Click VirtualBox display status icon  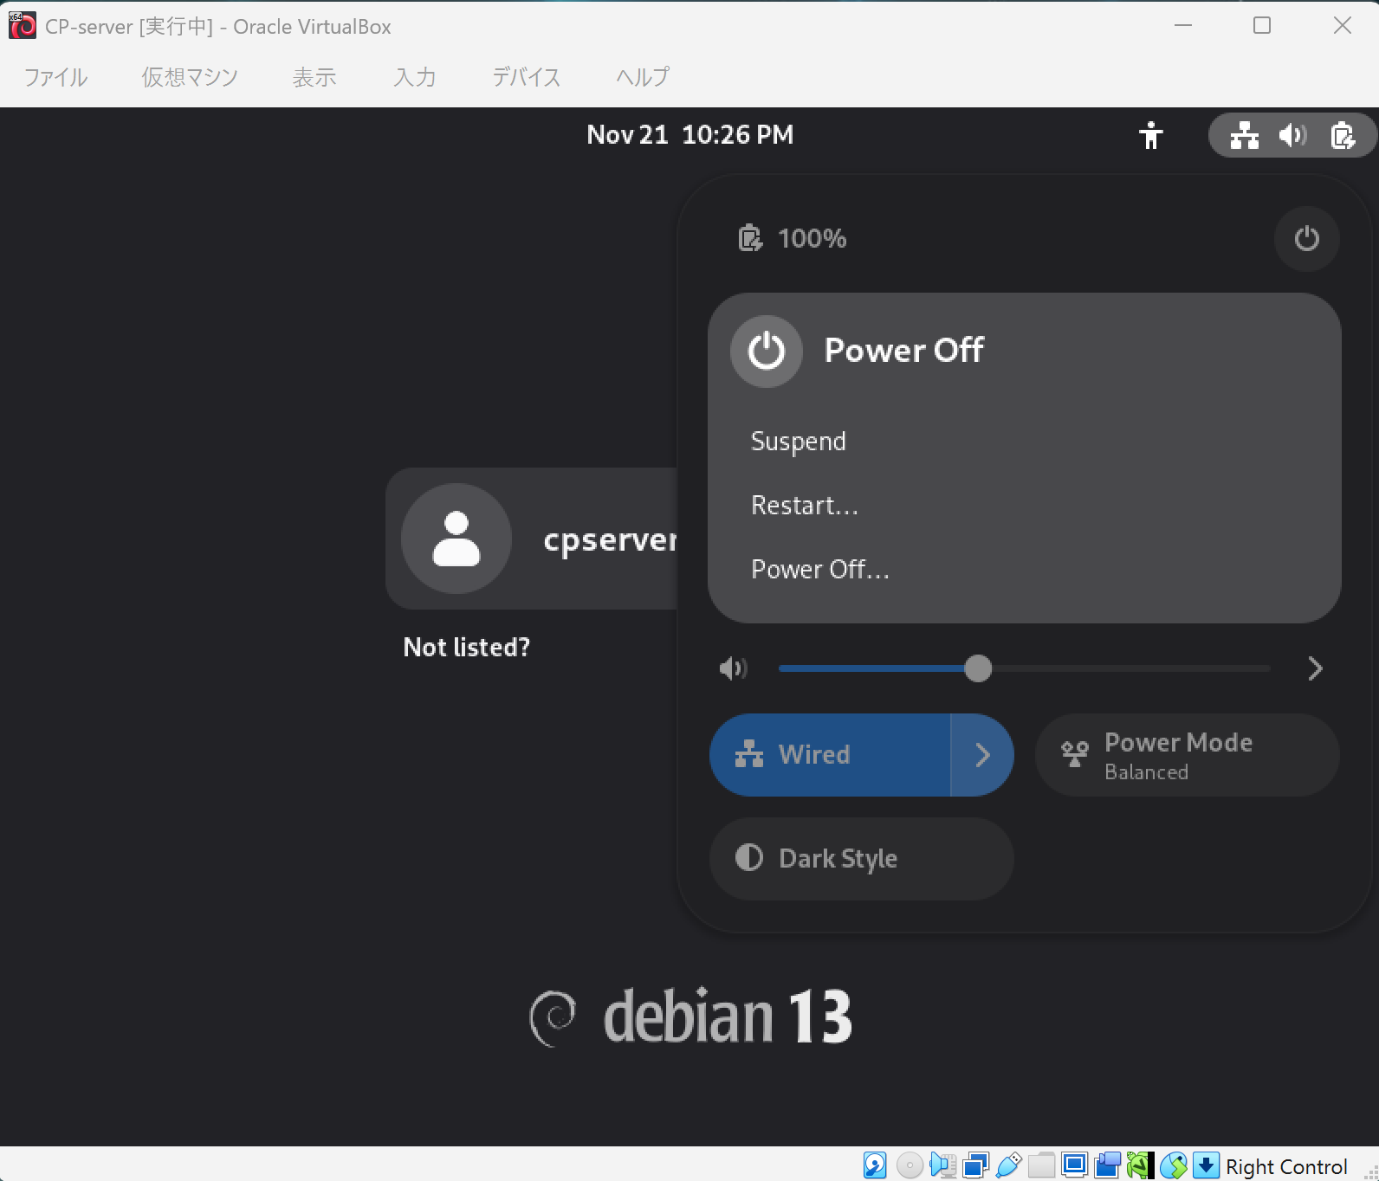[x=1074, y=1165]
